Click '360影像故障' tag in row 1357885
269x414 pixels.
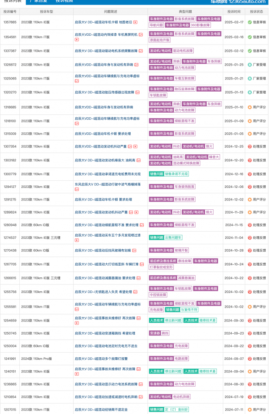[200, 25]
